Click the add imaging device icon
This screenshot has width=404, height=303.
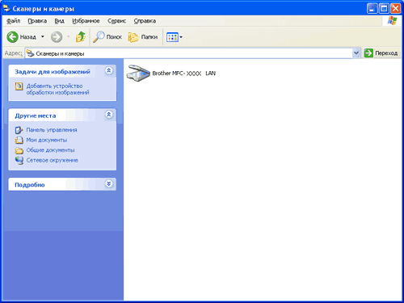19,86
